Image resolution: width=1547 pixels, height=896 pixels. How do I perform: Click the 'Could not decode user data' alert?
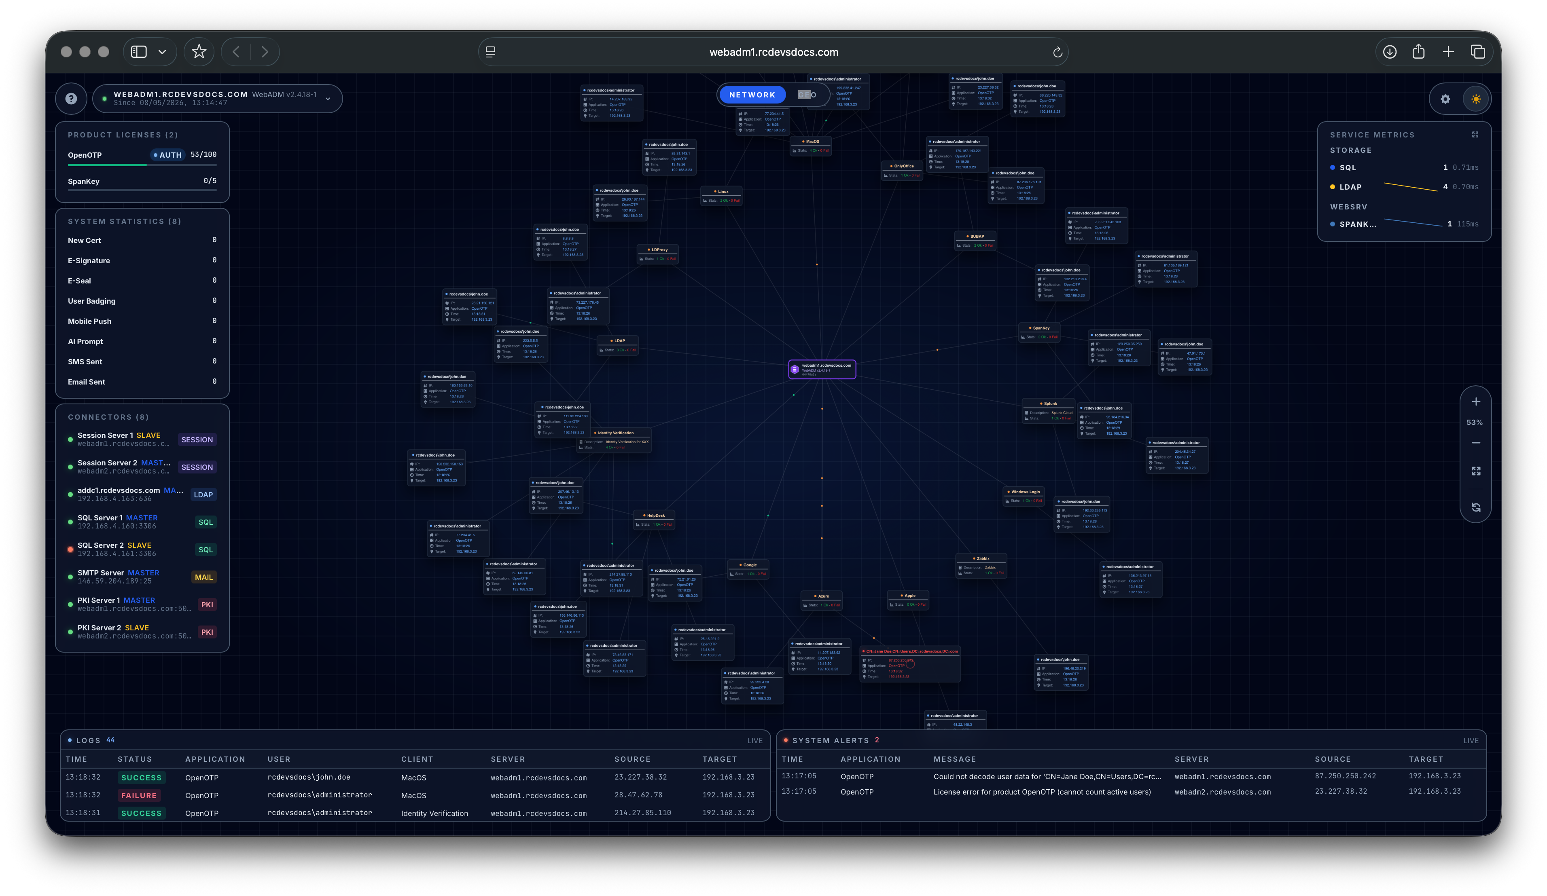1131,776
